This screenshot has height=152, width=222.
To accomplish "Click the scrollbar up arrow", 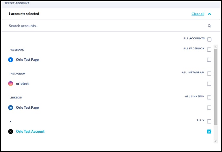I will 216,47.
